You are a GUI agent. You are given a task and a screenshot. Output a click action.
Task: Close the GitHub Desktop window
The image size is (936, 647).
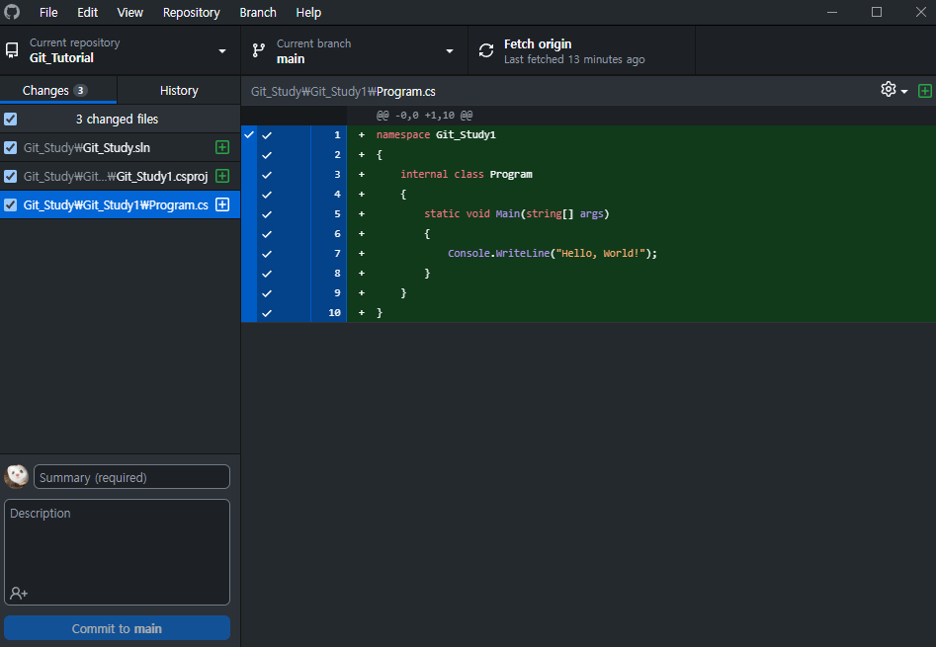pyautogui.click(x=920, y=12)
